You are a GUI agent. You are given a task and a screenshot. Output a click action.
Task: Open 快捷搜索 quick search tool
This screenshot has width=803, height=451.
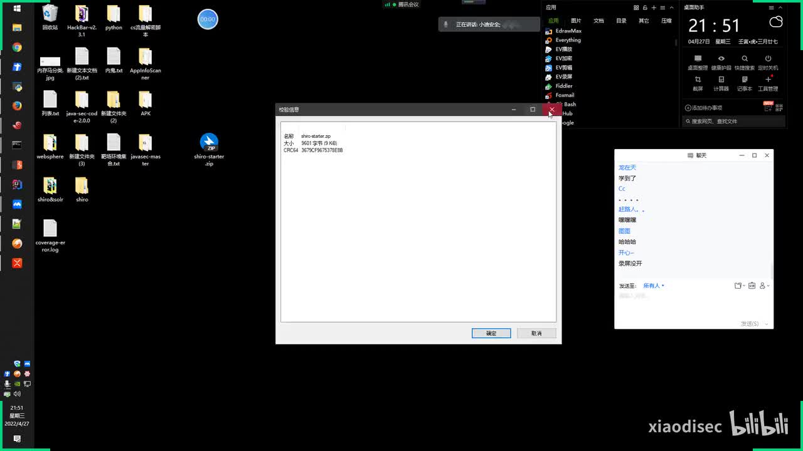(745, 63)
